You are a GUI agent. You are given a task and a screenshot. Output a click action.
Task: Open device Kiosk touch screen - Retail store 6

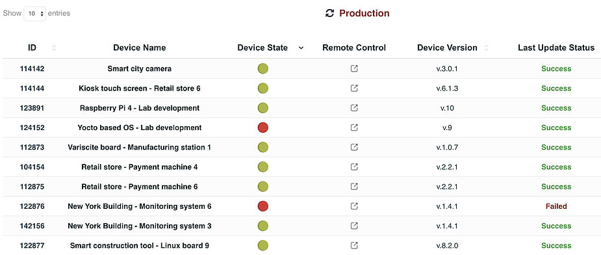pos(140,88)
